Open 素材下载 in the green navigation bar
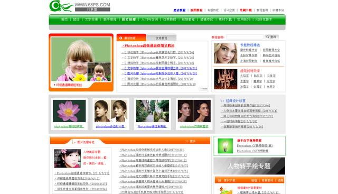Viewport: 338px width, 194px height. pyautogui.click(x=225, y=20)
